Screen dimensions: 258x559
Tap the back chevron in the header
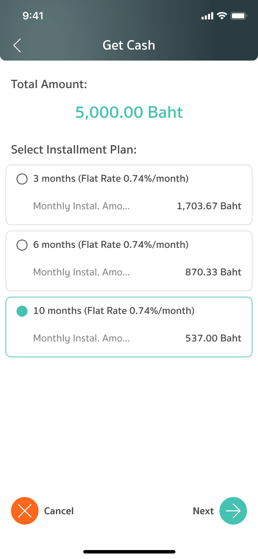click(x=17, y=45)
